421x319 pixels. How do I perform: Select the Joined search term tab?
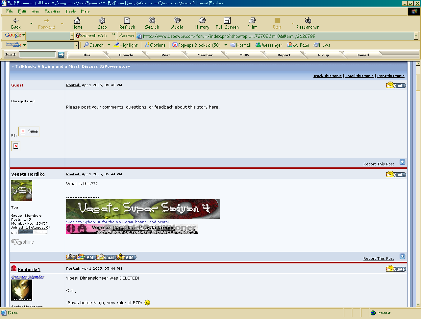[x=363, y=55]
